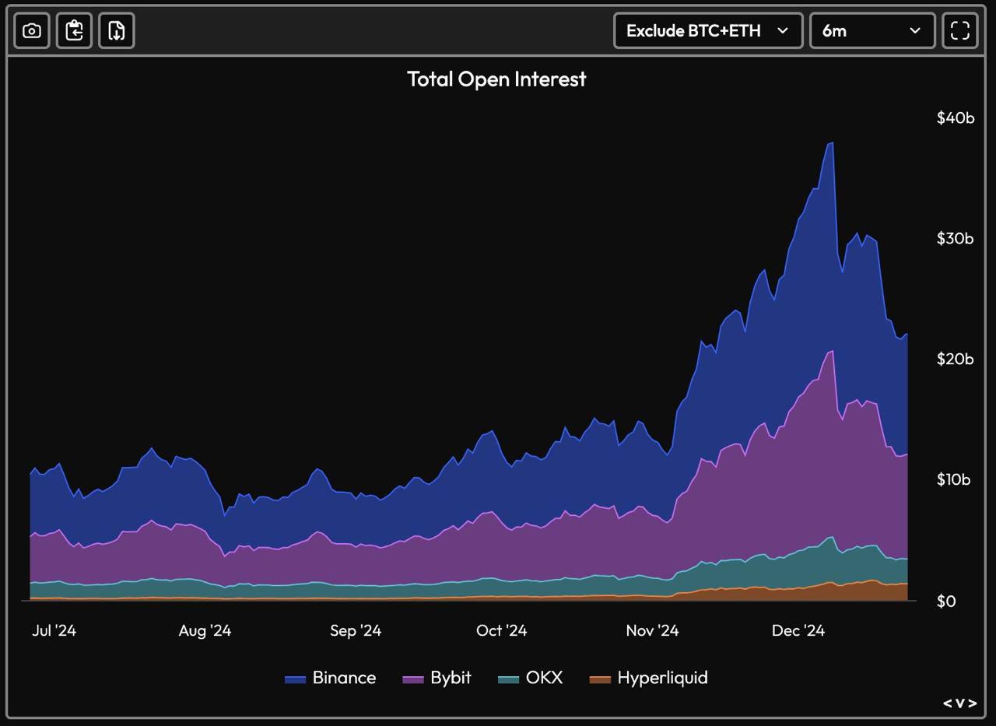Open the 6m timeframe dropdown
Viewport: 996px width, 726px height.
(x=872, y=30)
